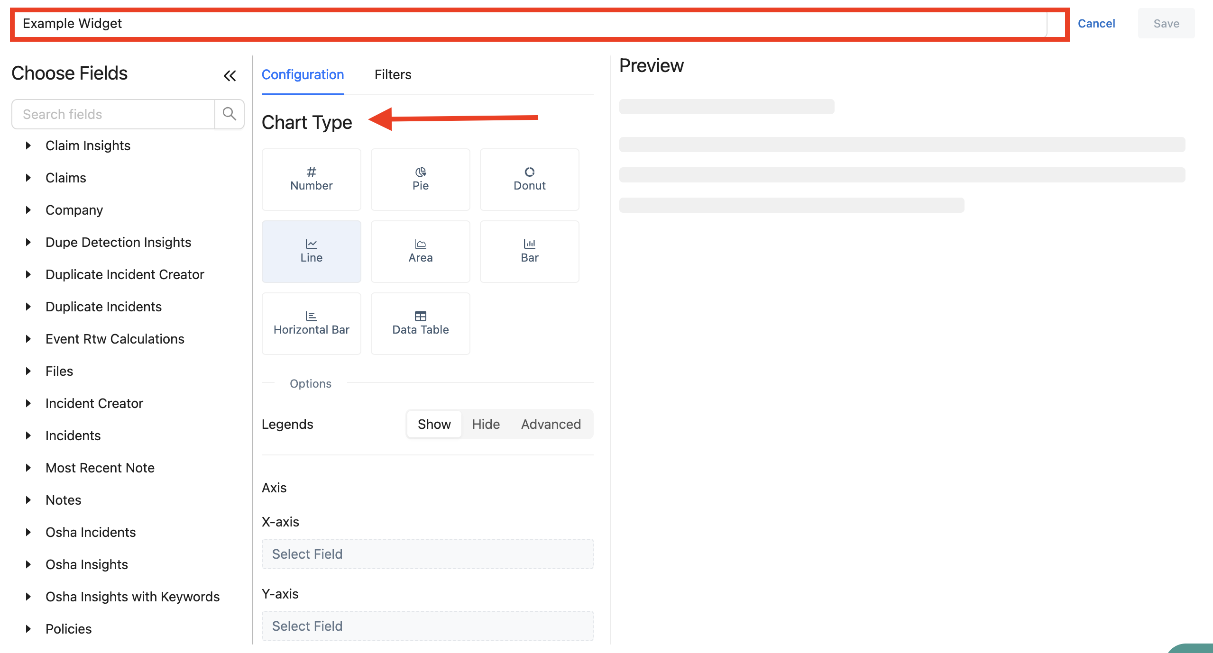Expand the Incident Creator group
The height and width of the screenshot is (653, 1213).
[28, 403]
